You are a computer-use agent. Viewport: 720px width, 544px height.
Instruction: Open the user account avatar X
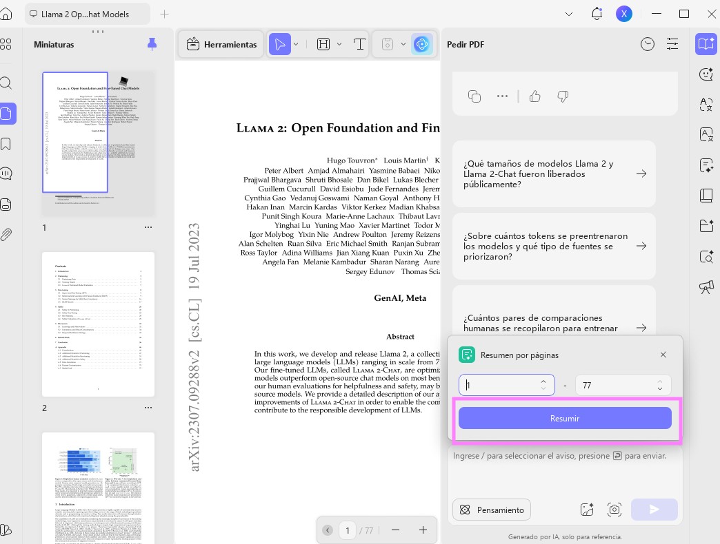pos(623,14)
